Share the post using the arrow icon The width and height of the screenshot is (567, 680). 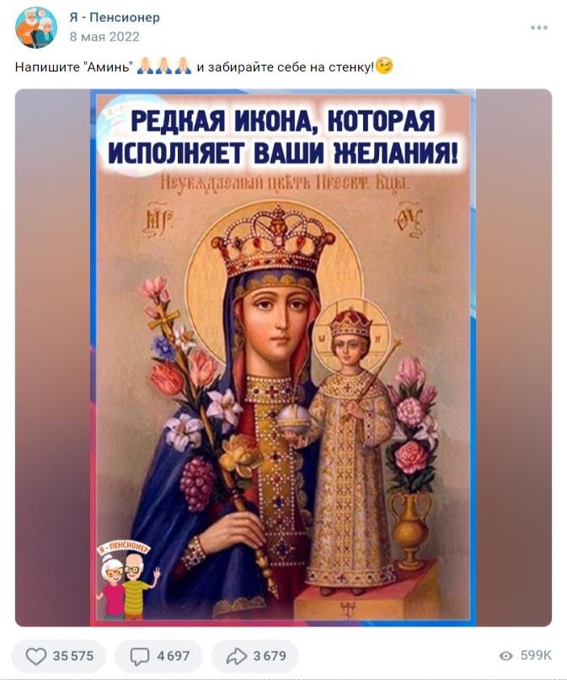pyautogui.click(x=236, y=656)
